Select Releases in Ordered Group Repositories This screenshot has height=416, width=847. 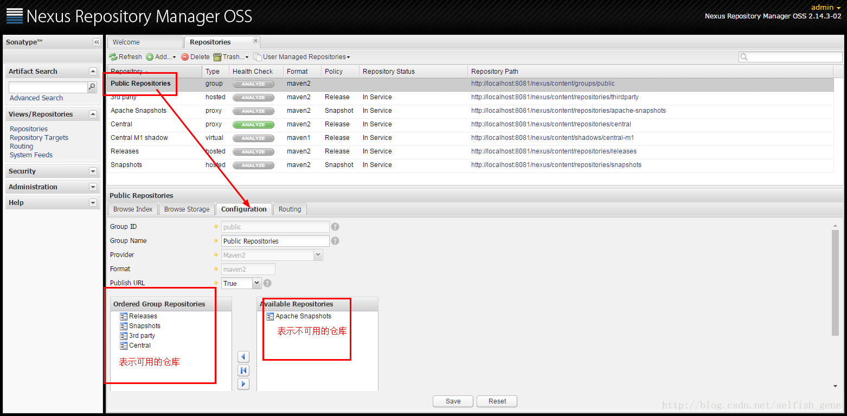(x=143, y=316)
